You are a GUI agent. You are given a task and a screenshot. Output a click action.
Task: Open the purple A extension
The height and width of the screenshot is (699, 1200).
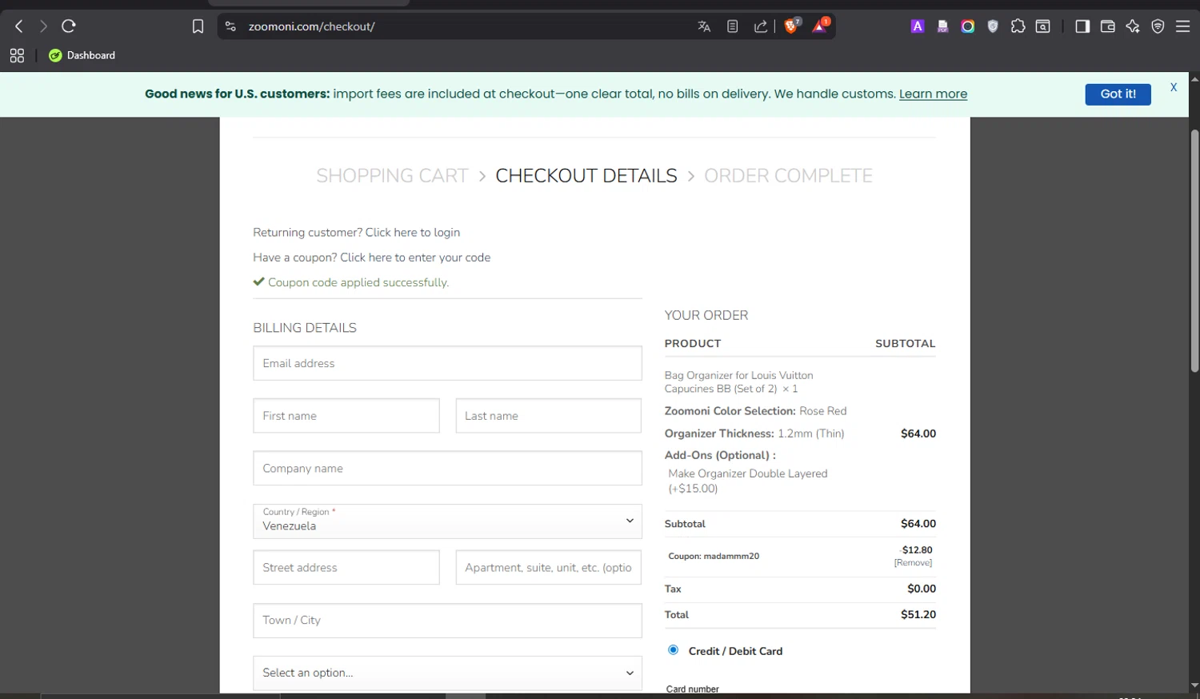[918, 26]
